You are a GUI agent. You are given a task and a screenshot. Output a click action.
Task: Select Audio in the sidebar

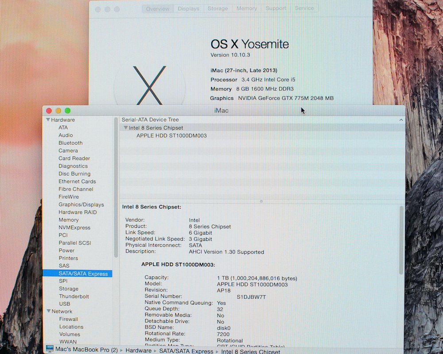(66, 135)
